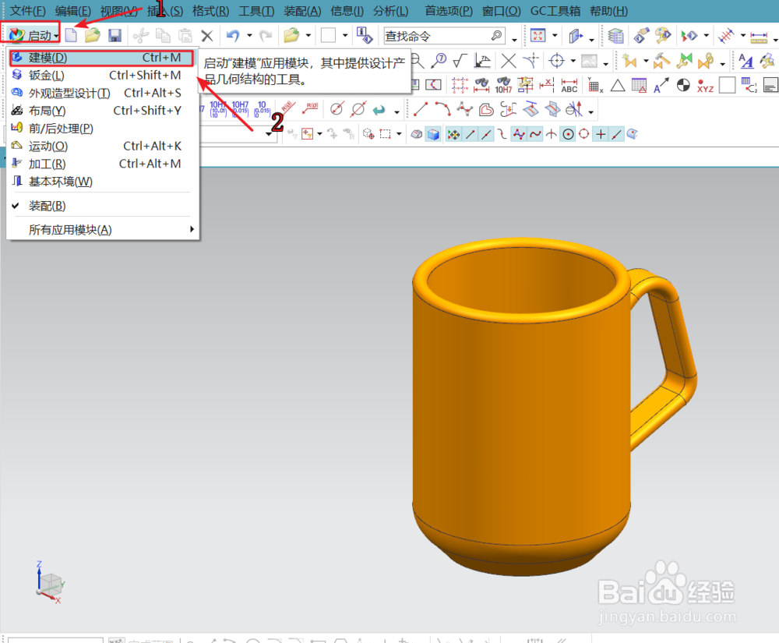This screenshot has width=779, height=643.
Task: Choose 钣金(L) sheet metal module
Action: 103,76
